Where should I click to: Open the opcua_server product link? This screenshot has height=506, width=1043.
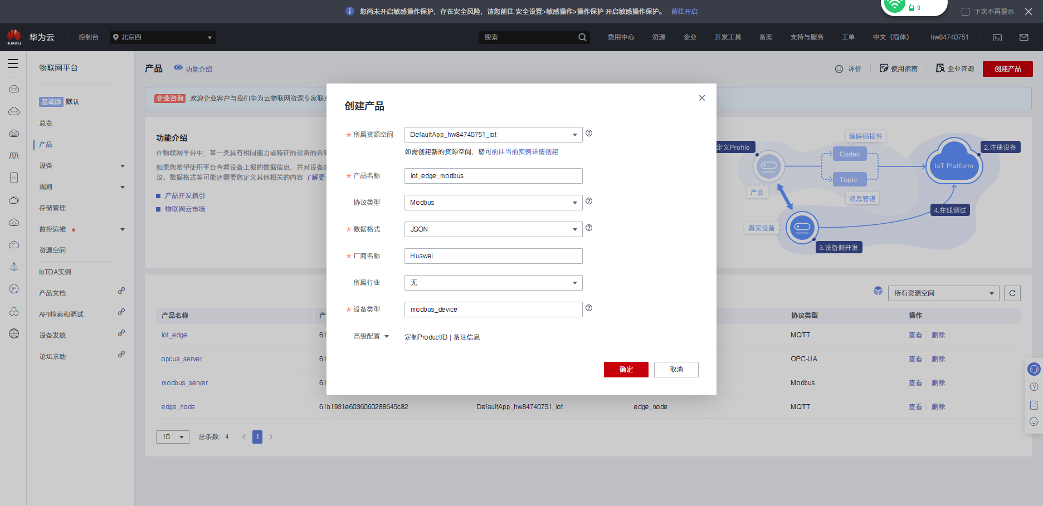tap(182, 359)
